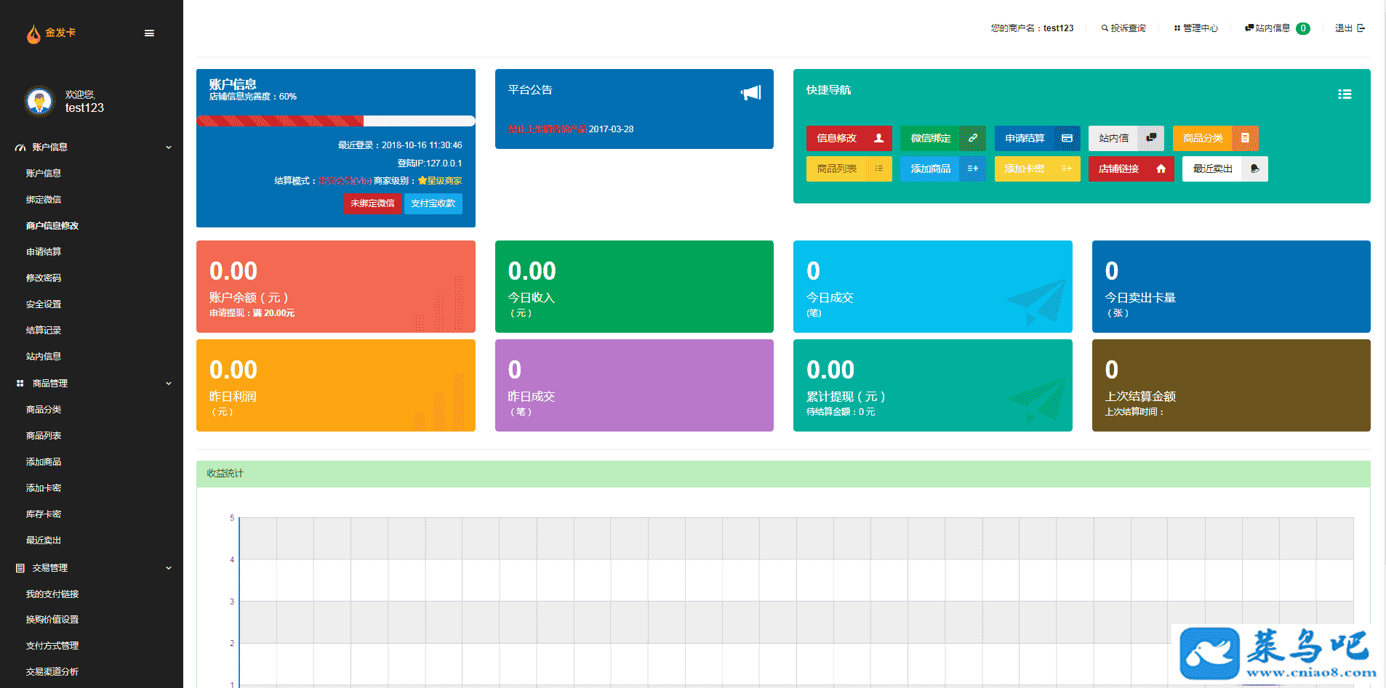Select 商户信息修改 in the sidebar
Image resolution: width=1386 pixels, height=688 pixels.
coord(52,226)
